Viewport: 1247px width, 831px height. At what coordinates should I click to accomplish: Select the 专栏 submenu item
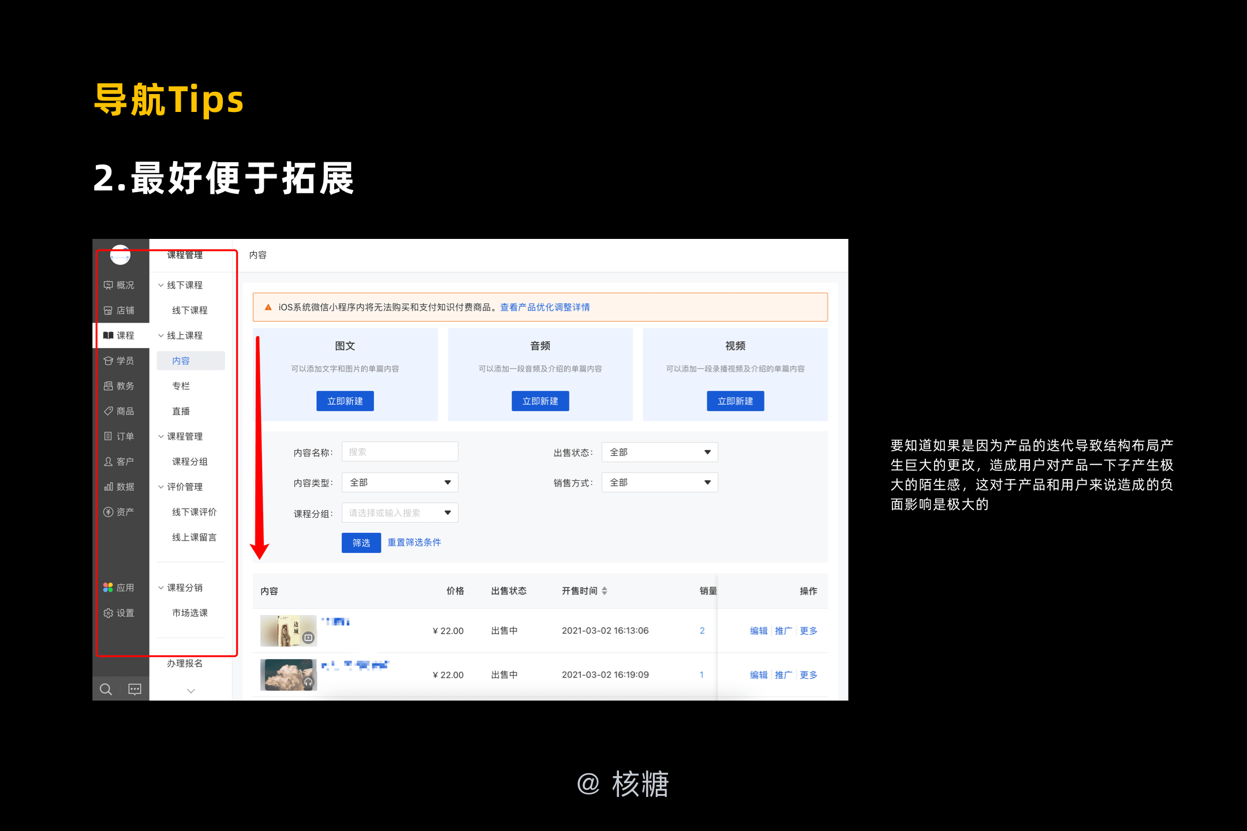click(x=181, y=386)
